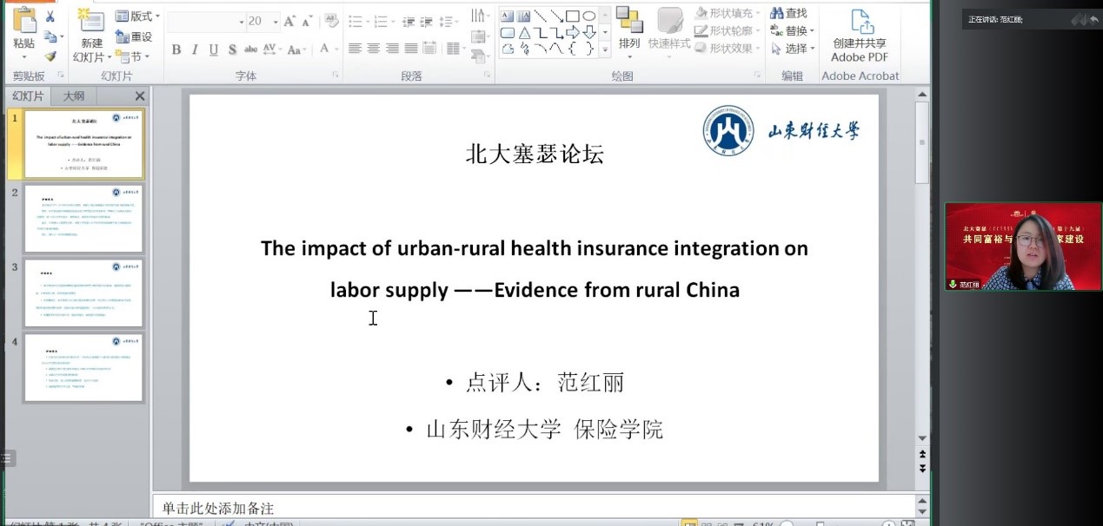This screenshot has height=526, width=1103.
Task: Select the Format Painter brush
Action: [x=50, y=56]
